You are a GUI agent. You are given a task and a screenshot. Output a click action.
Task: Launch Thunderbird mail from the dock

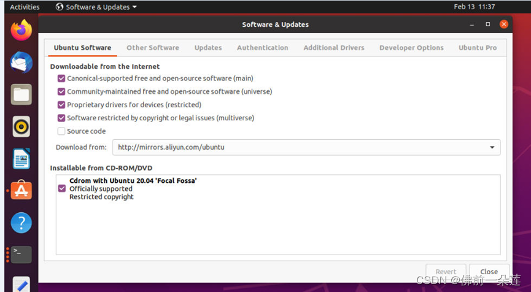click(21, 62)
